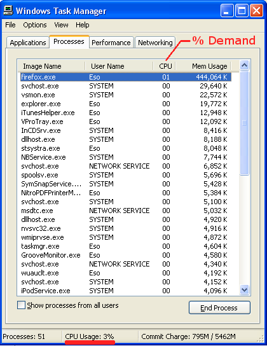The height and width of the screenshot is (346, 267).
Task: Select the VProTray.exe process
Action: point(126,121)
